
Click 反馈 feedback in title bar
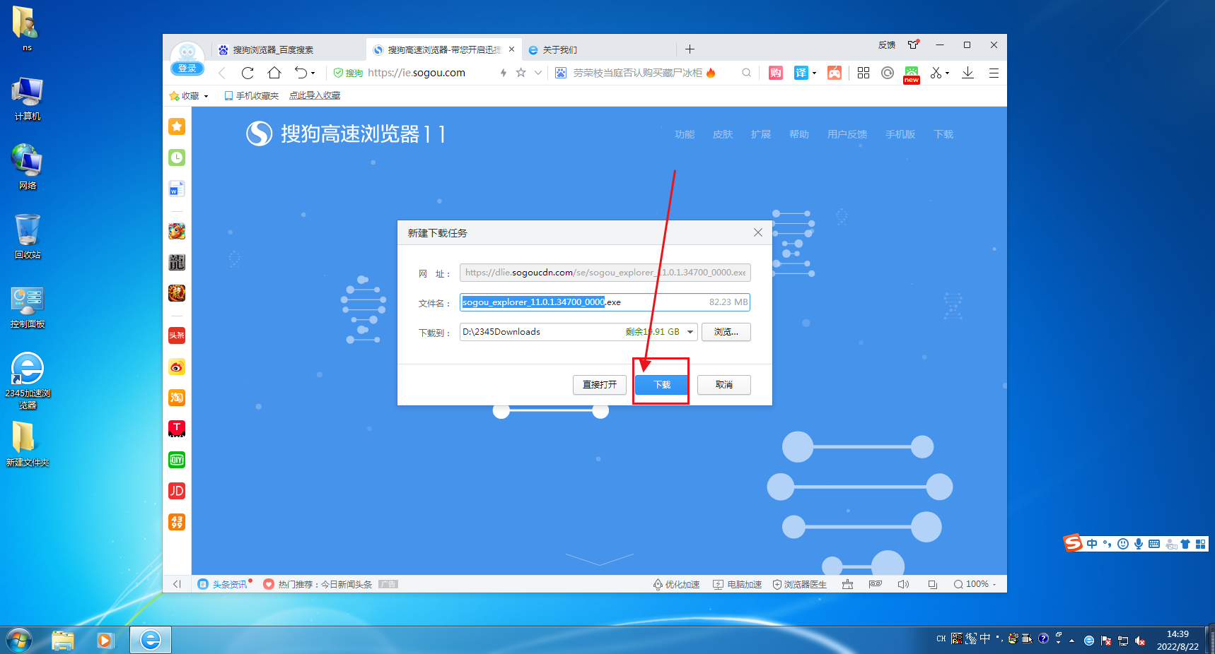pyautogui.click(x=887, y=45)
